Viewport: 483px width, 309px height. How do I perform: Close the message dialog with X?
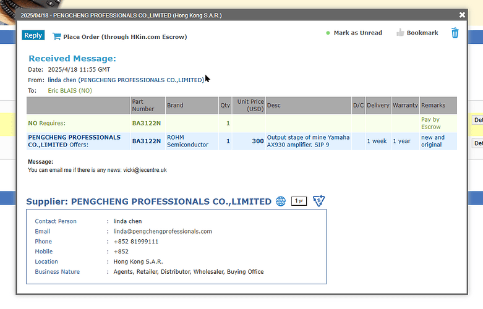(x=462, y=15)
